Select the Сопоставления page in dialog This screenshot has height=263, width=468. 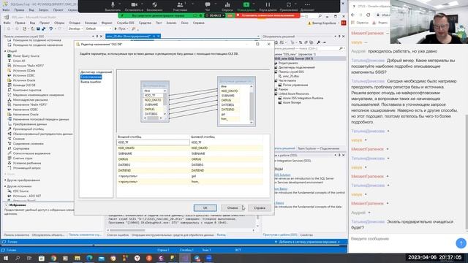coord(91,77)
